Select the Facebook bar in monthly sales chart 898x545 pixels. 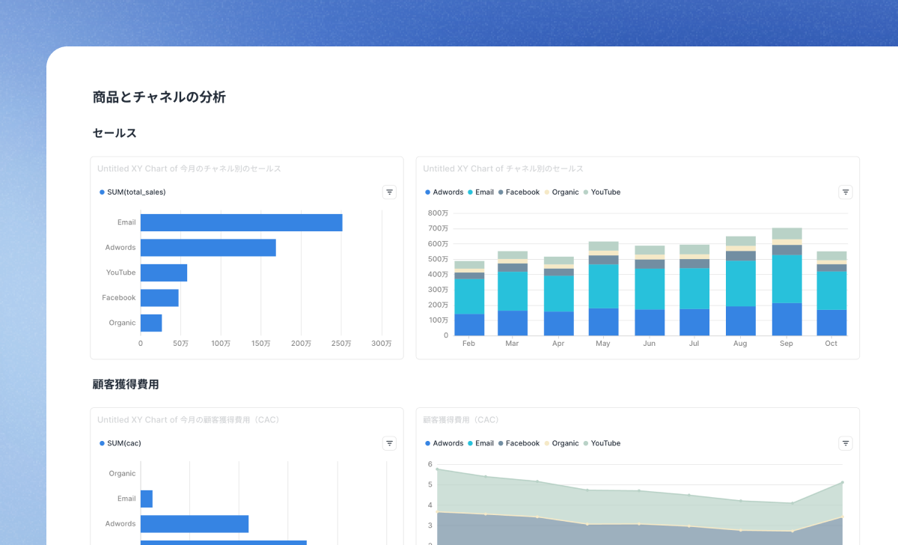coord(159,298)
